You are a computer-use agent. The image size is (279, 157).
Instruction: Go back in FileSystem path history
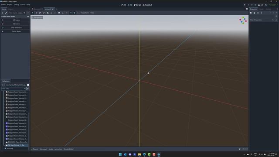point(2,85)
